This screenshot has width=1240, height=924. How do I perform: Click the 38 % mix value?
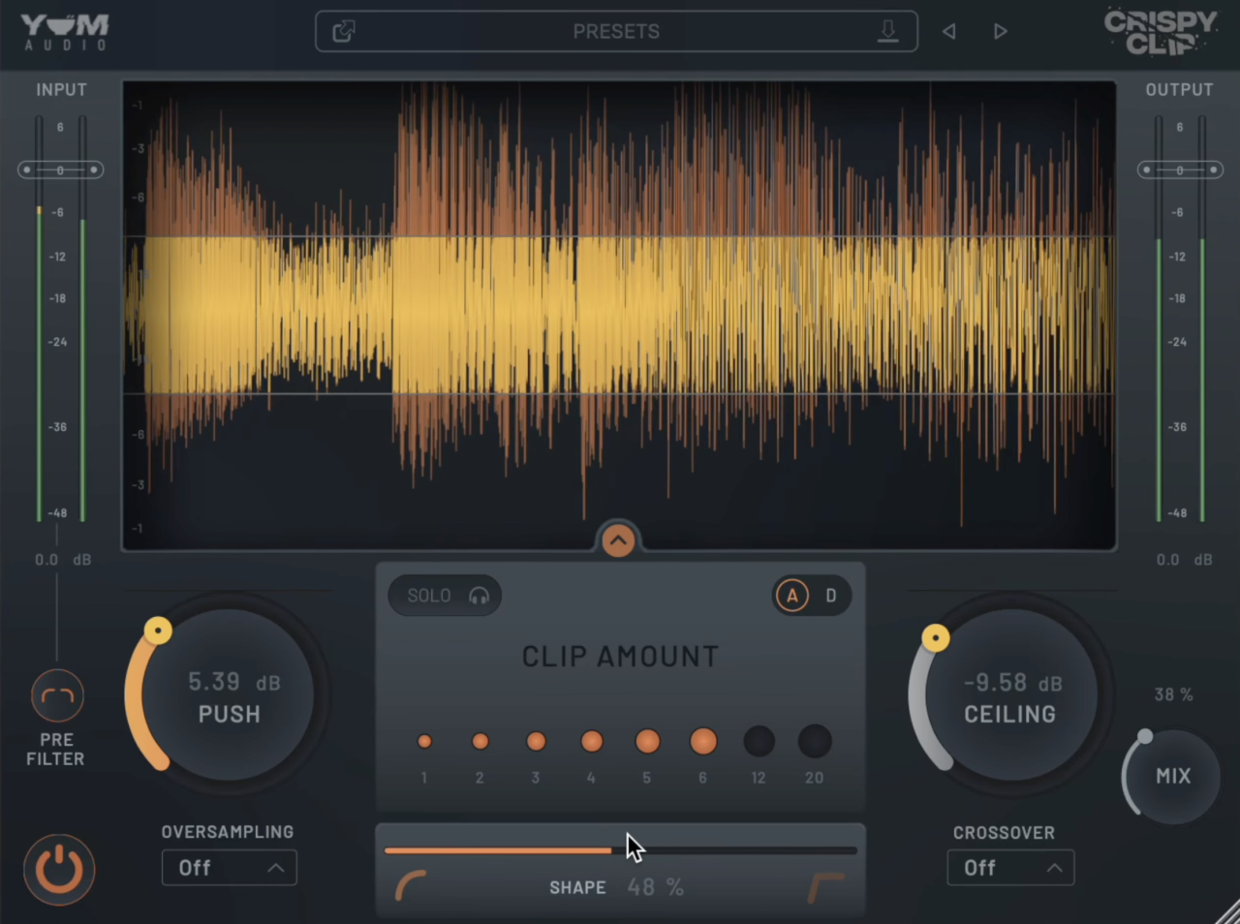point(1173,695)
